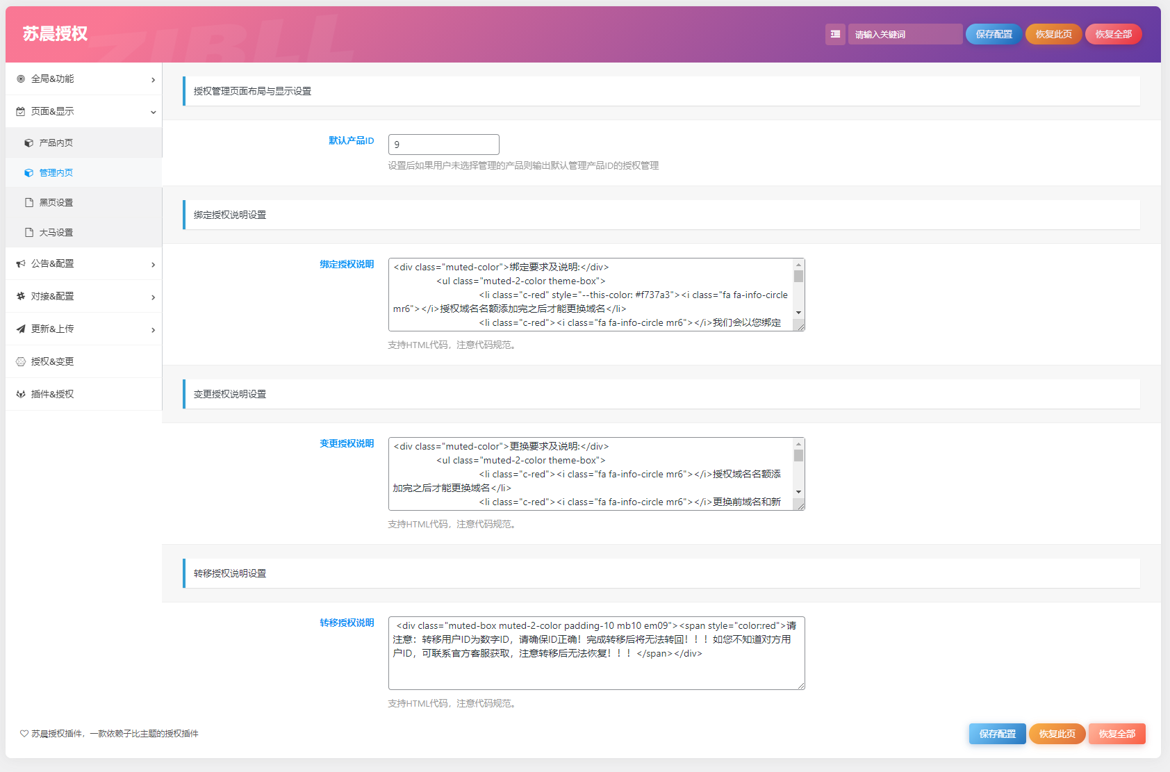Screen dimensions: 1170x772
Task: Expand the 公告&配置 chevron
Action: [154, 265]
